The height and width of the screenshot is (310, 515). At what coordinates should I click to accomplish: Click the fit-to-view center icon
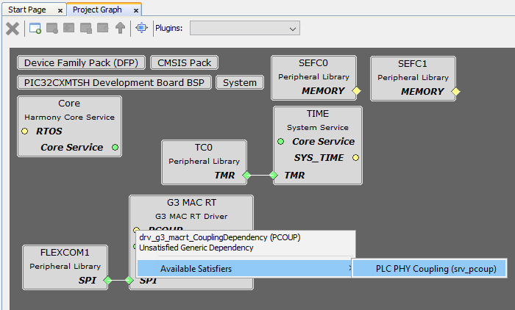click(x=141, y=28)
